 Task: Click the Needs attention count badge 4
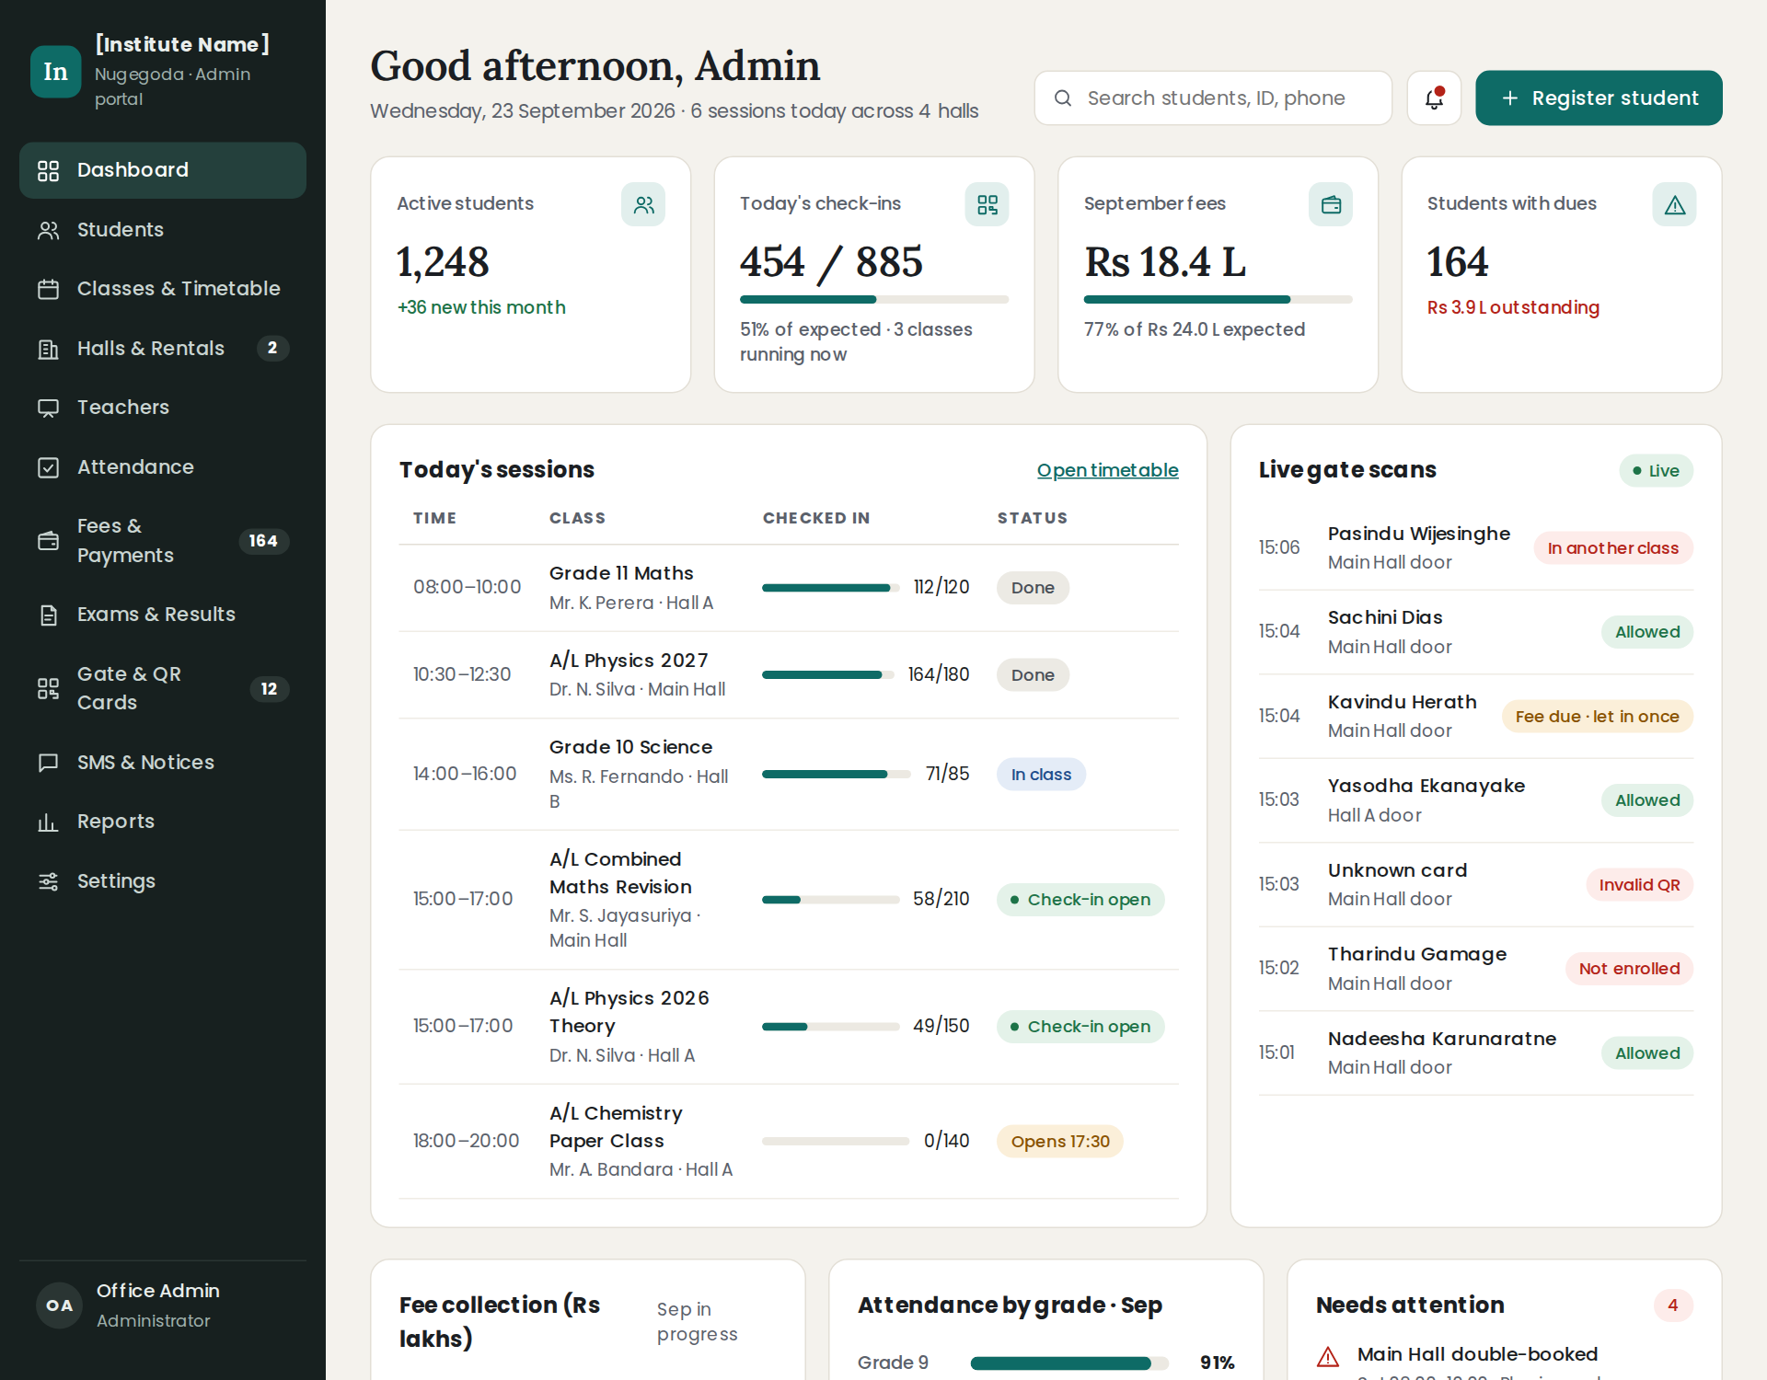(x=1672, y=1305)
